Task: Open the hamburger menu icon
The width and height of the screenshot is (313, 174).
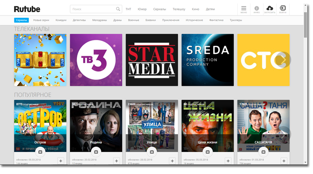Action: point(243,9)
